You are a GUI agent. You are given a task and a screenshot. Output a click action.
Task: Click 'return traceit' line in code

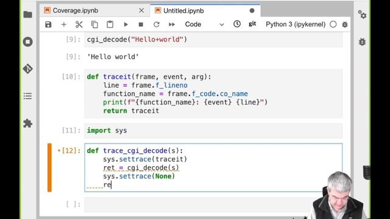[x=131, y=111]
